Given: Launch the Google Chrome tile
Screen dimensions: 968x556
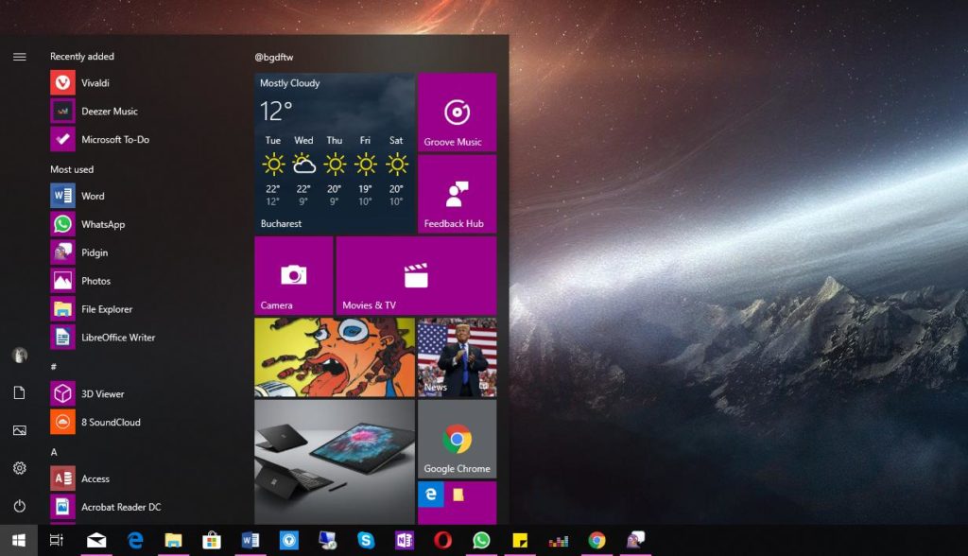Looking at the screenshot, I should point(457,440).
